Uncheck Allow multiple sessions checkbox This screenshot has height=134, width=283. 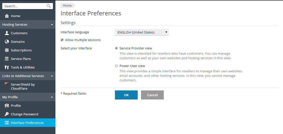pyautogui.click(x=62, y=40)
